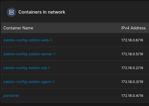Viewport: 149px width, 106px height.
Task: Click the 172.18.0.2/16 address cell
Action: tap(132, 68)
